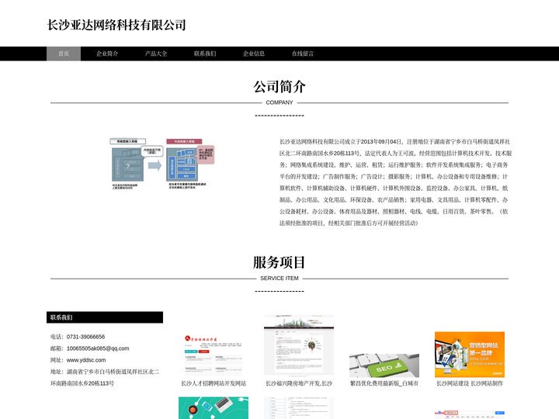Image resolution: width=559 pixels, height=419 pixels.
Task: Go to the 在线留言 page
Action: coord(303,54)
